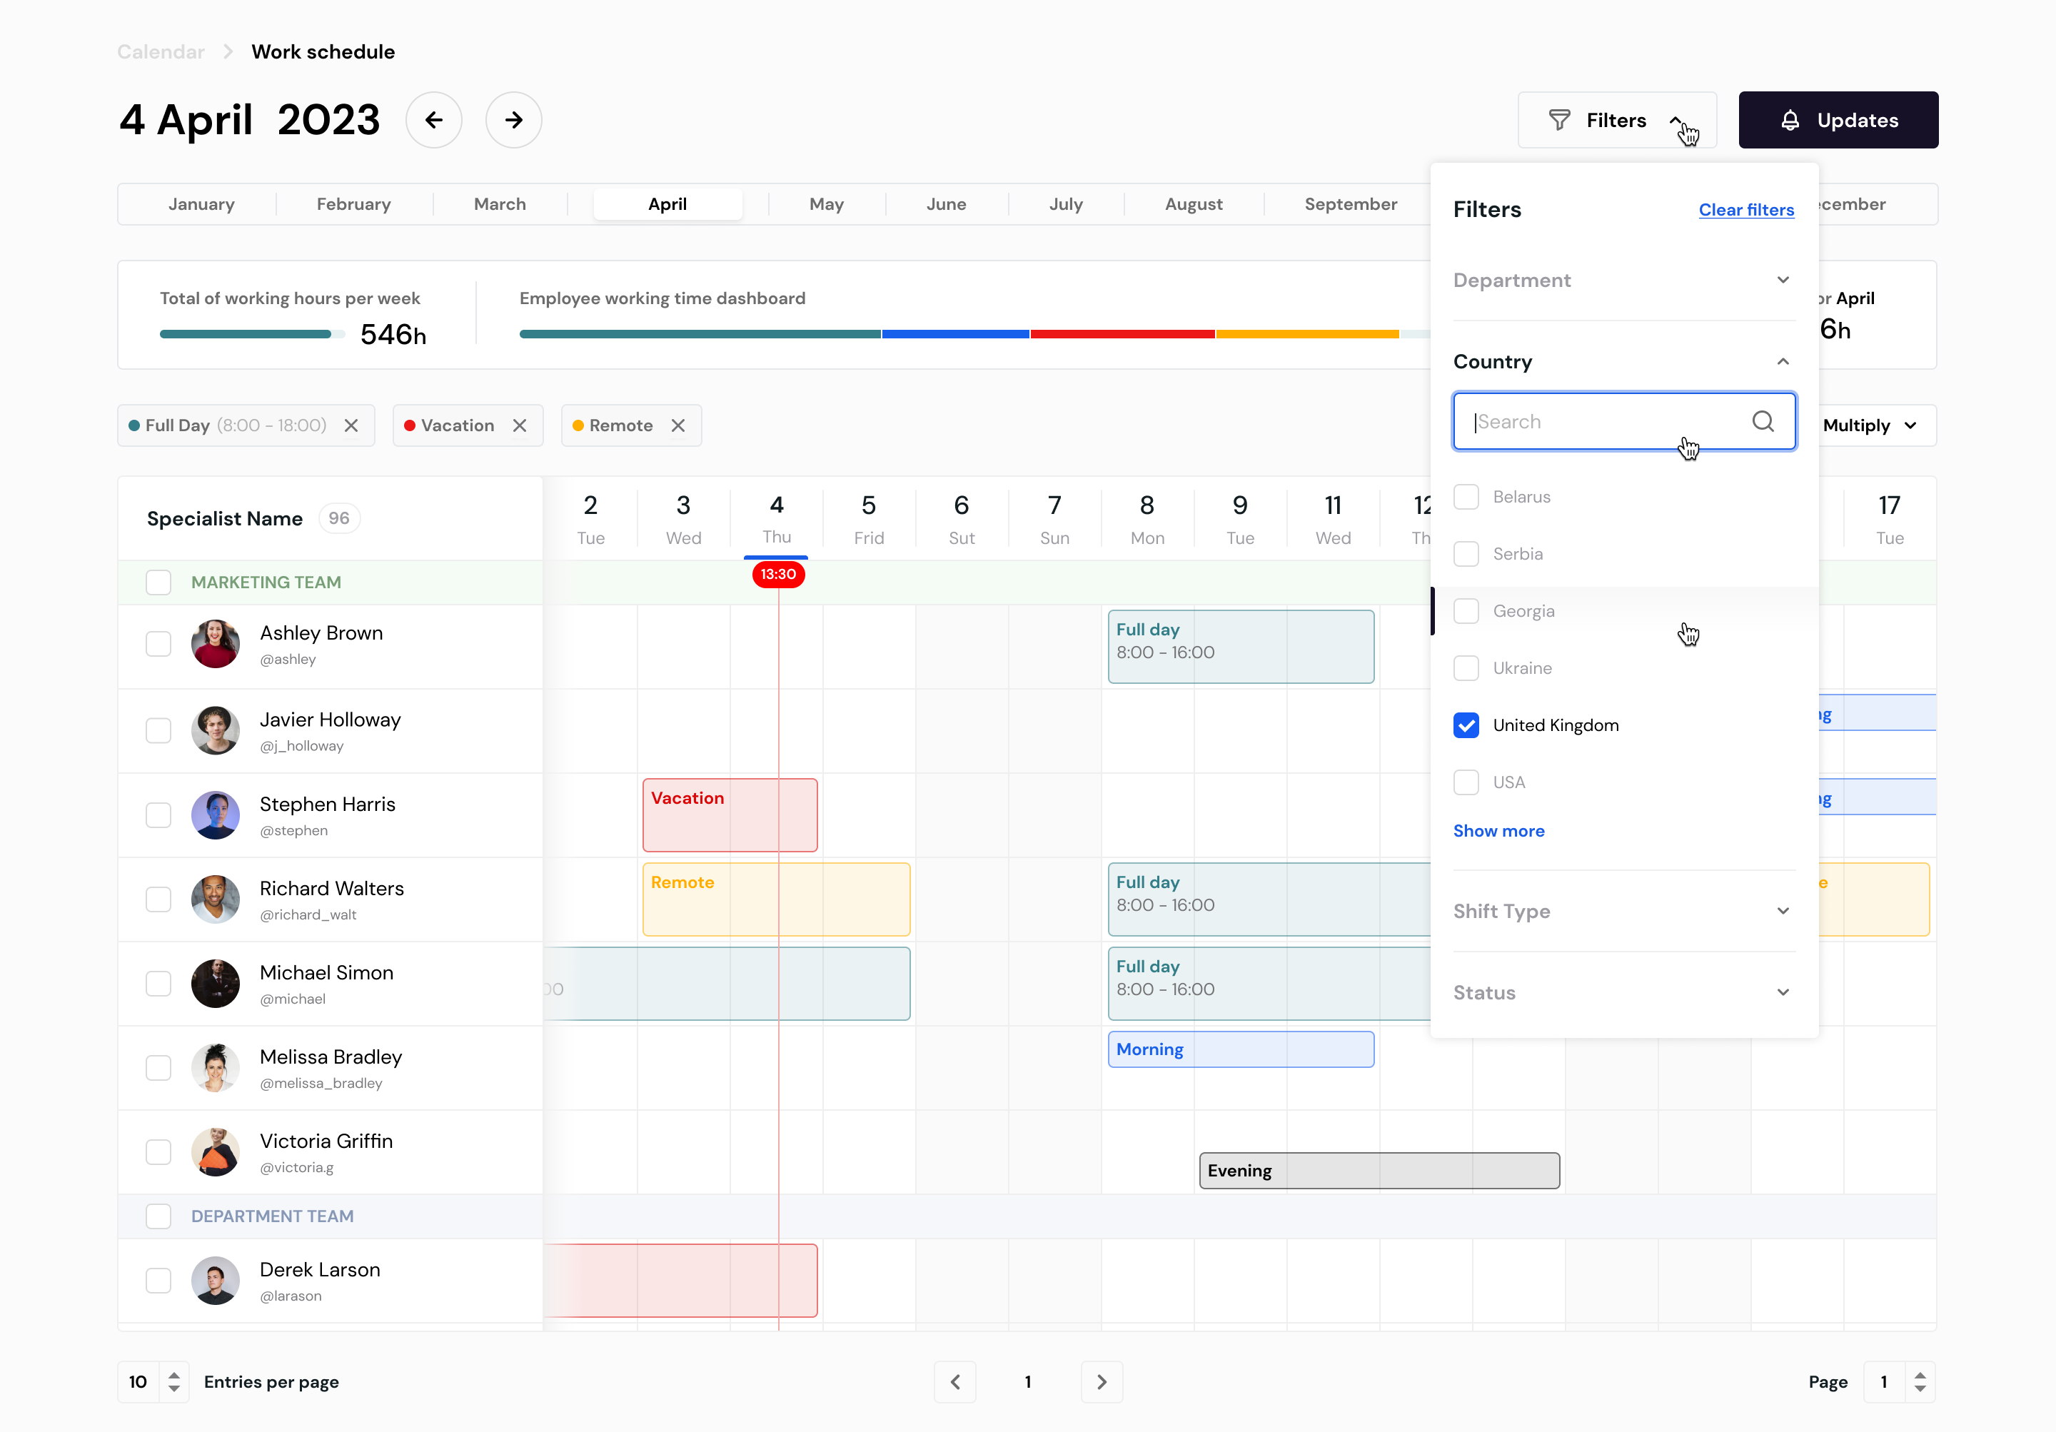
Task: Uncheck the United Kingdom checkbox
Action: coord(1466,725)
